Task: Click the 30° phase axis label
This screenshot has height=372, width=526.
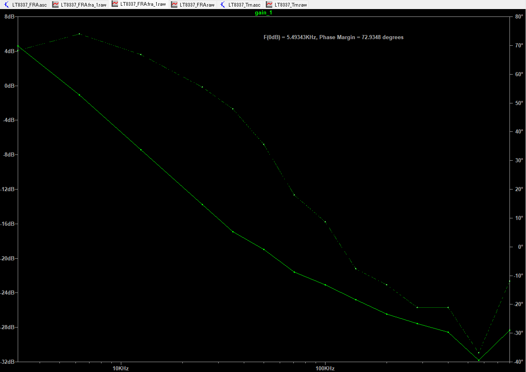Action: tap(519, 161)
